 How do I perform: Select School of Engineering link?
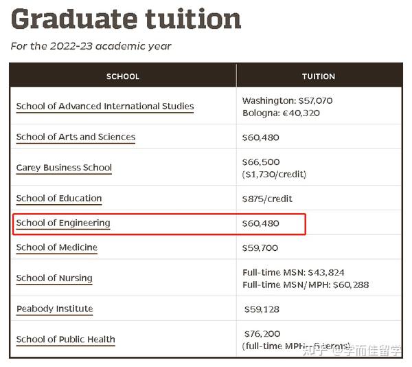pyautogui.click(x=63, y=223)
